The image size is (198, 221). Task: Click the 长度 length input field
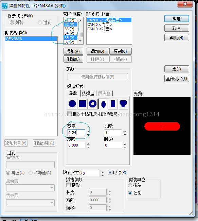(113, 133)
